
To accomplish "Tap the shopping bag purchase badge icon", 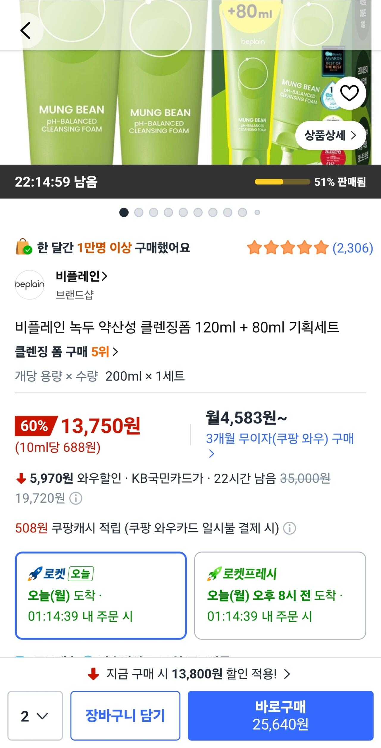I will coord(24,247).
